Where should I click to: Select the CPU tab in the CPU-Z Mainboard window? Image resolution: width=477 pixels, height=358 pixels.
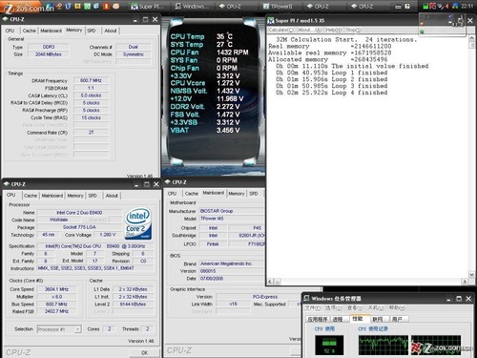[x=172, y=194]
